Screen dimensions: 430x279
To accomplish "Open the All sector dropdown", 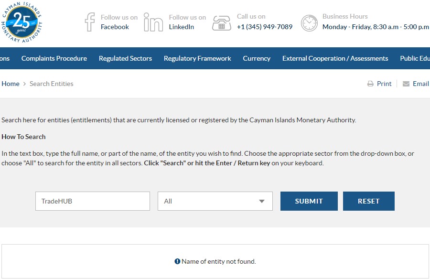I will tap(215, 201).
